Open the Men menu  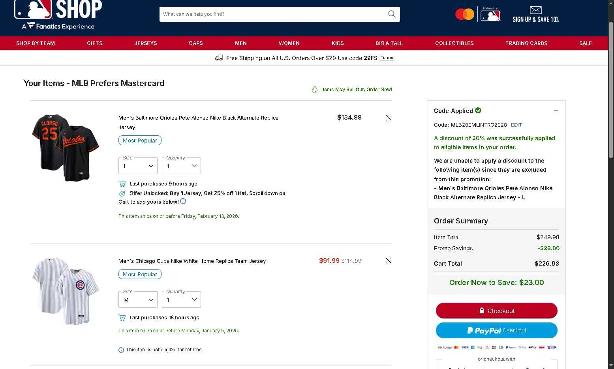(241, 43)
